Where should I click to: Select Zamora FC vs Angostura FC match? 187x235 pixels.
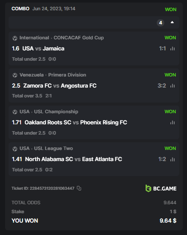click(x=60, y=85)
